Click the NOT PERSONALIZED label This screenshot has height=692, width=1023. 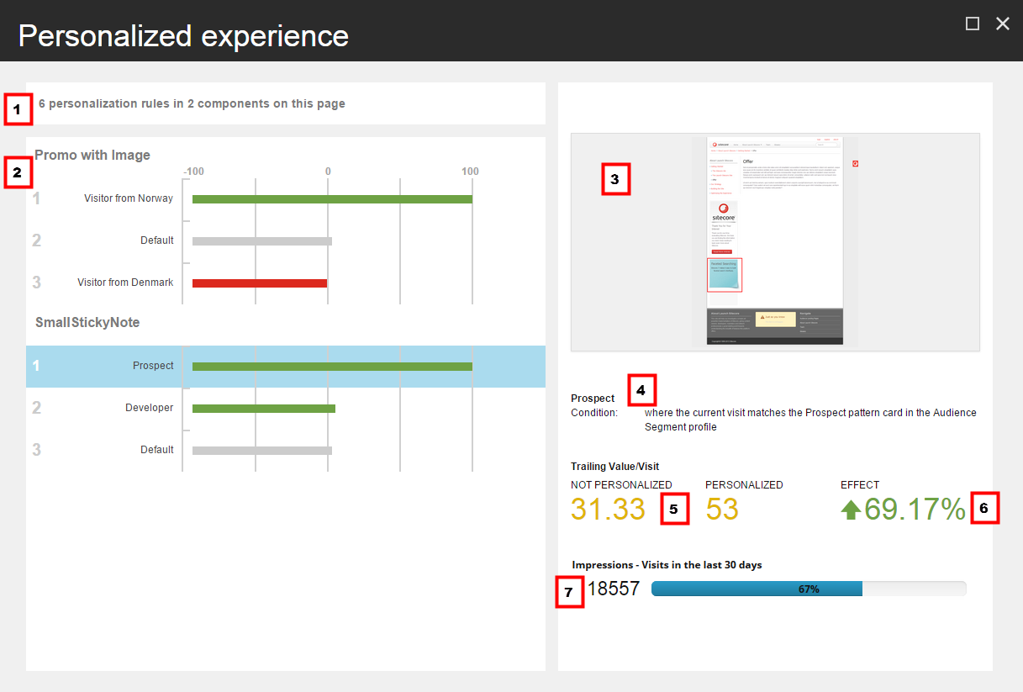tap(621, 485)
